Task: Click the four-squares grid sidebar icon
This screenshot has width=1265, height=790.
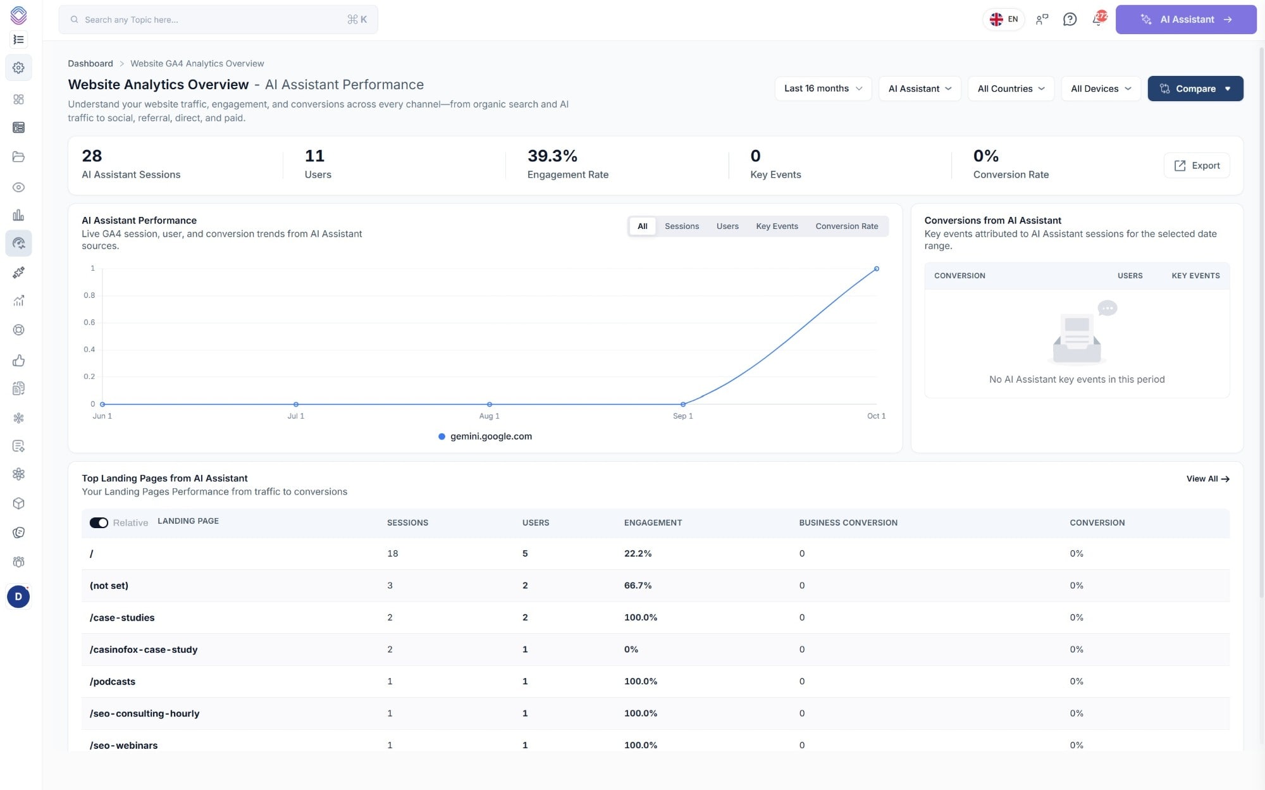Action: click(18, 99)
